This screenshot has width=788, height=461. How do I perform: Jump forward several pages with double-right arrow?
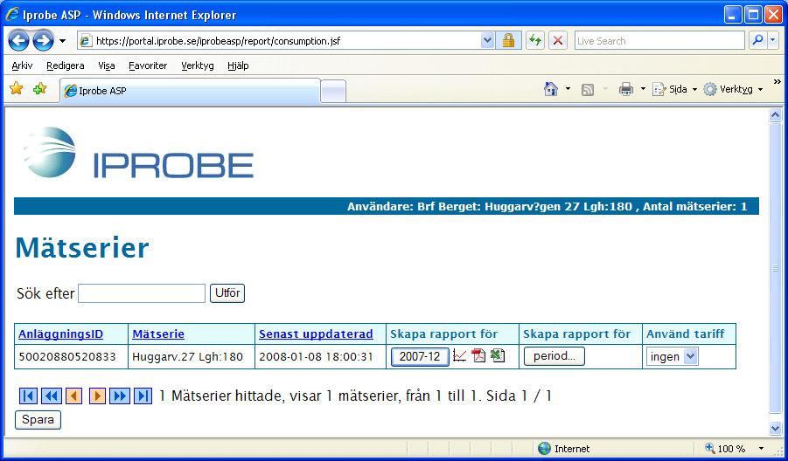(120, 396)
